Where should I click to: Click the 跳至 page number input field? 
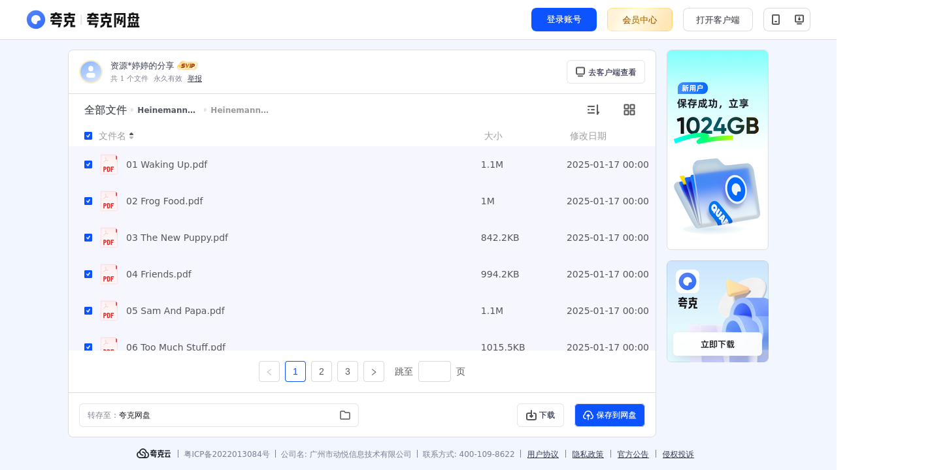[435, 371]
